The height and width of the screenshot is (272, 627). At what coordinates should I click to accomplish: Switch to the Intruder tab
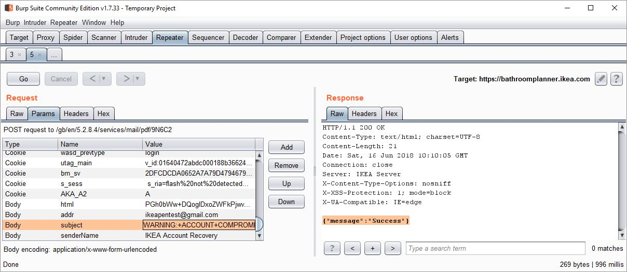pyautogui.click(x=137, y=37)
